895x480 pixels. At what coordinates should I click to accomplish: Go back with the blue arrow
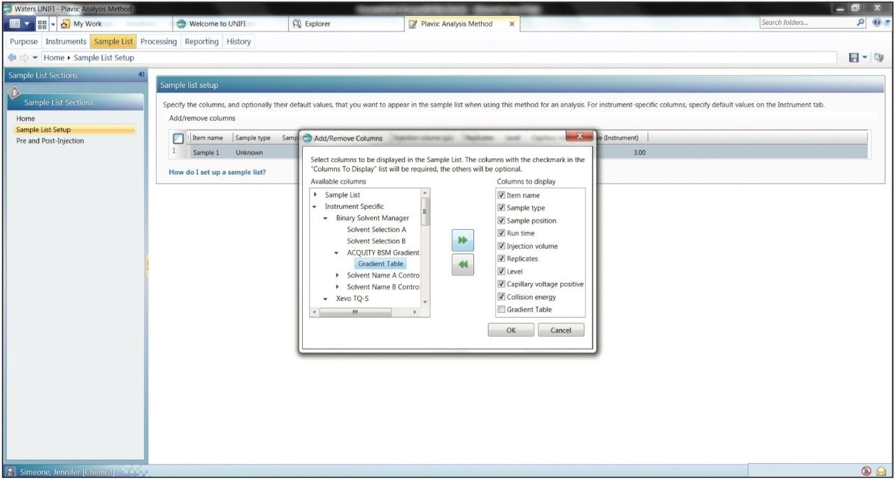point(12,58)
